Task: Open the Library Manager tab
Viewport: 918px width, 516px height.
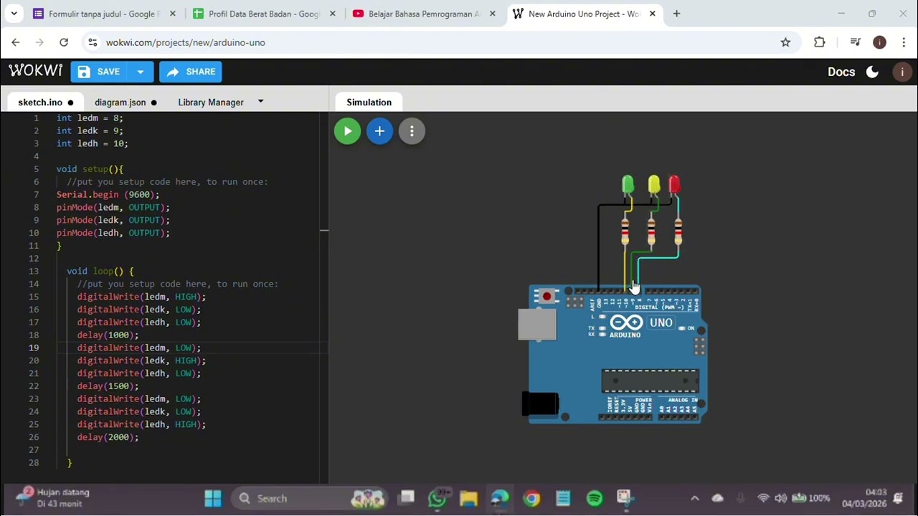Action: click(x=211, y=102)
